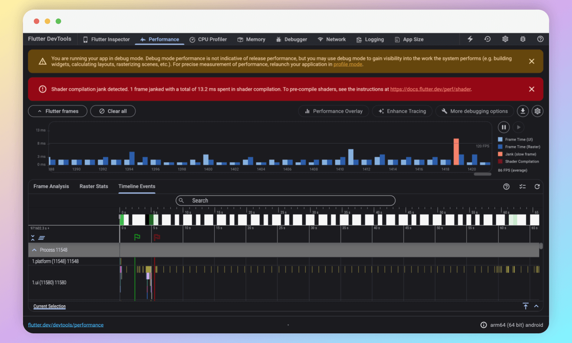The image size is (572, 343).
Task: Click the green macOS zoom window button
Action: click(x=58, y=21)
